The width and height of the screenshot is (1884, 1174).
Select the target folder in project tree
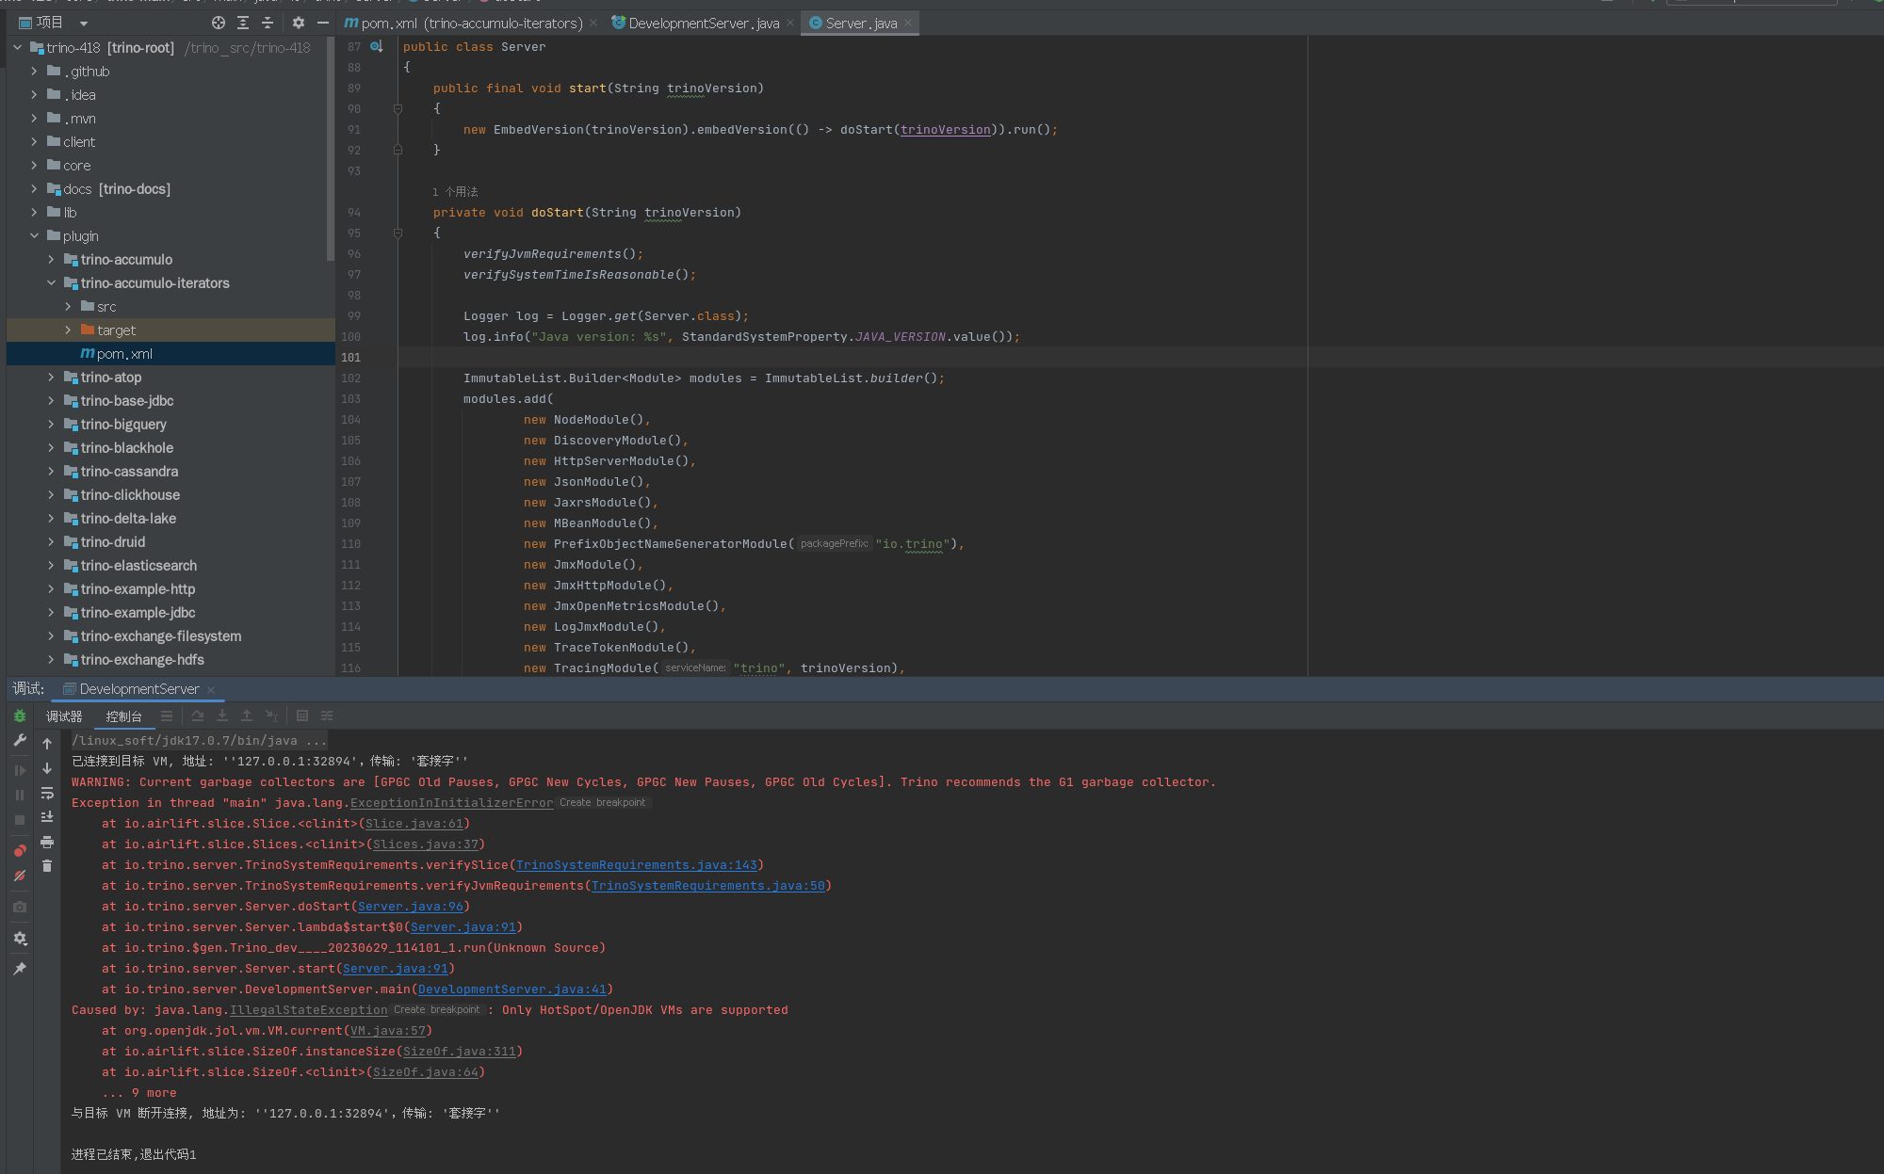pyautogui.click(x=116, y=330)
